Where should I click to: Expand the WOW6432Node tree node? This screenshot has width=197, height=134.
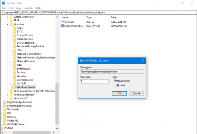coord(1,124)
